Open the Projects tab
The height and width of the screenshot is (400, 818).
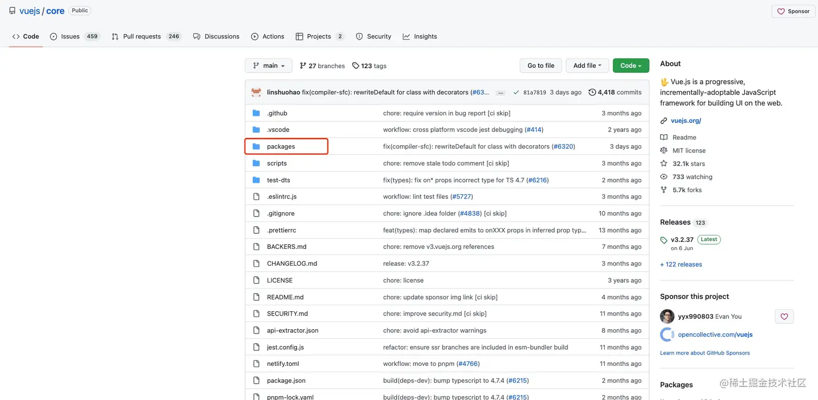coord(320,36)
